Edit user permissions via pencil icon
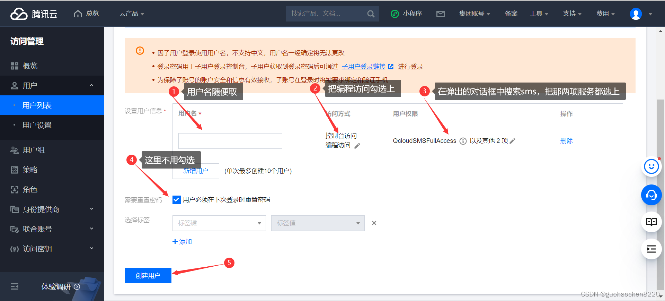This screenshot has height=301, width=665. pyautogui.click(x=512, y=141)
